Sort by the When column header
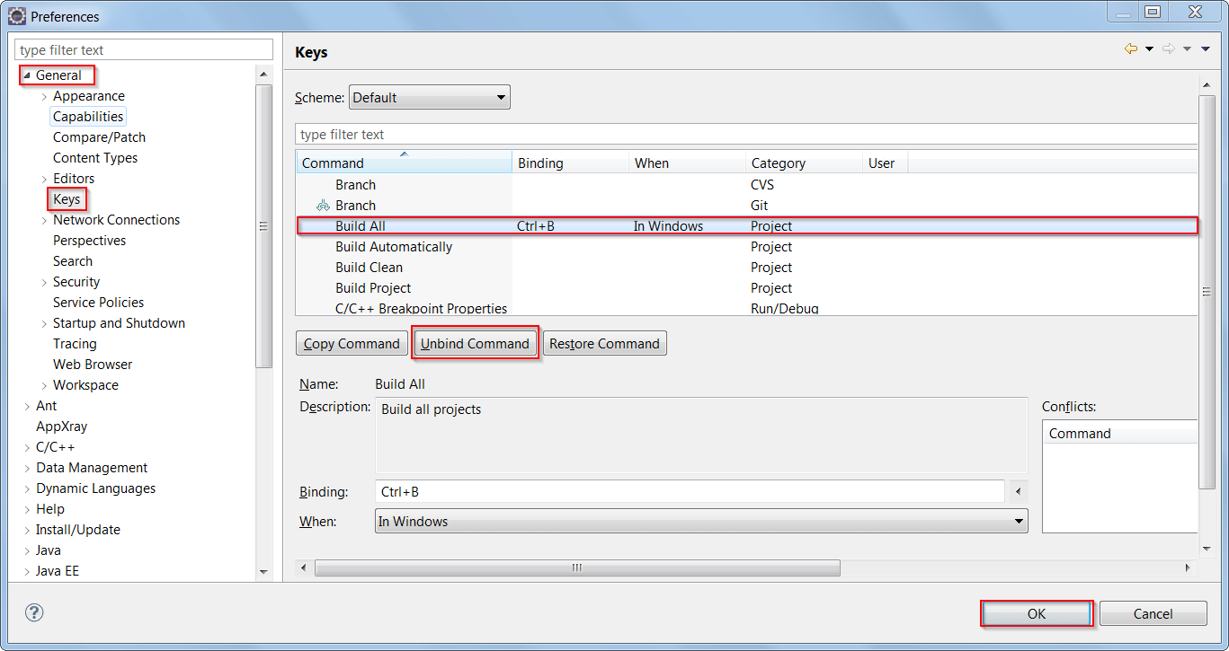This screenshot has width=1229, height=651. click(687, 163)
